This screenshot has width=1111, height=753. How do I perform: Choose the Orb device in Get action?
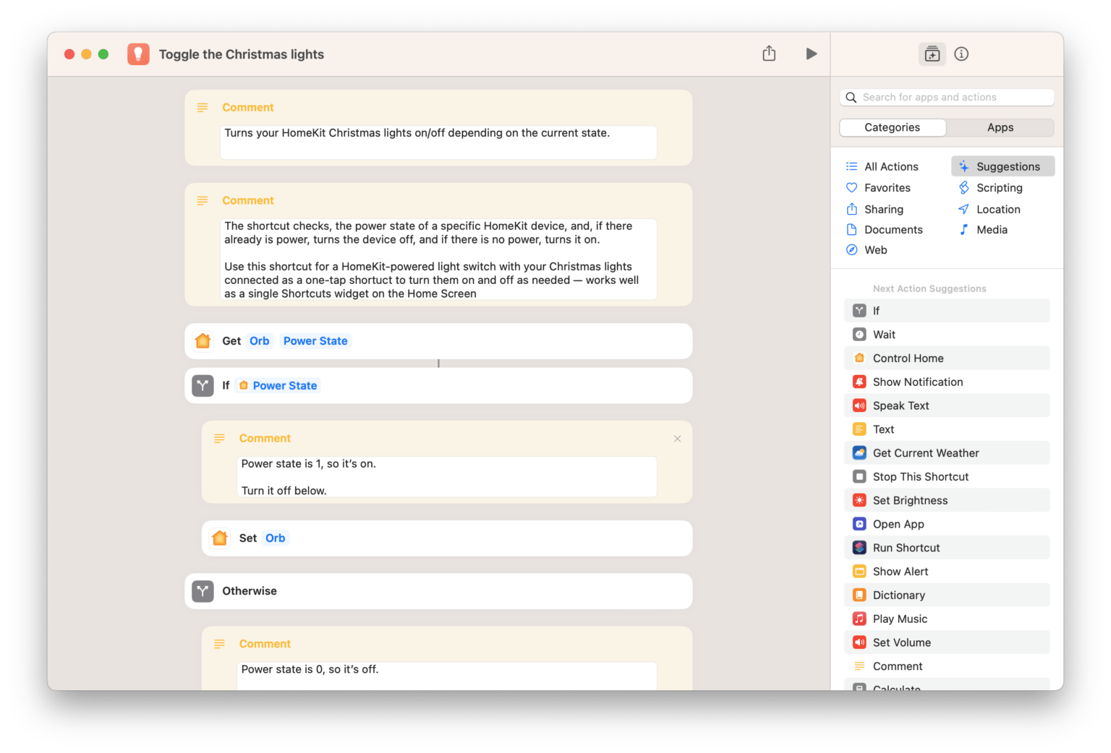pos(259,341)
